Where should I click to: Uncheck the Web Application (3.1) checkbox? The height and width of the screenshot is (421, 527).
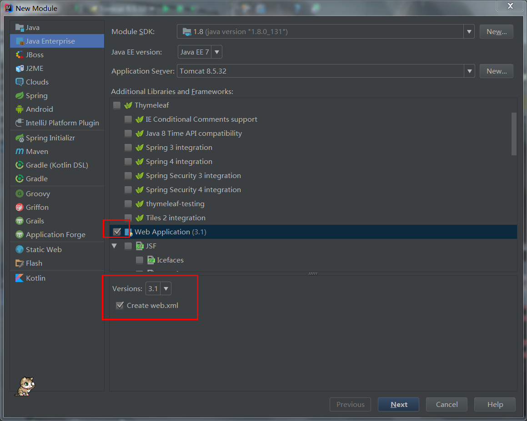click(x=117, y=232)
